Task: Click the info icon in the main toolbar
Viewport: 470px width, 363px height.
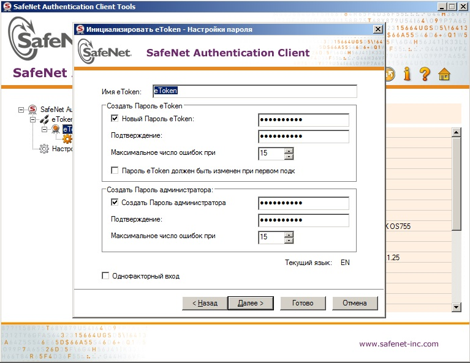Action: [x=407, y=73]
